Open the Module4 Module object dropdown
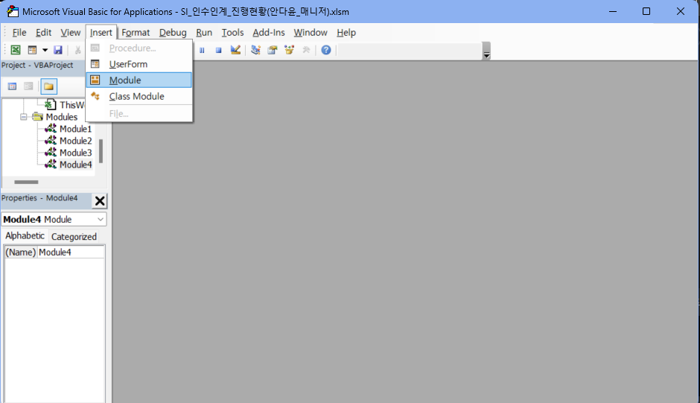The image size is (700, 403). (x=101, y=219)
